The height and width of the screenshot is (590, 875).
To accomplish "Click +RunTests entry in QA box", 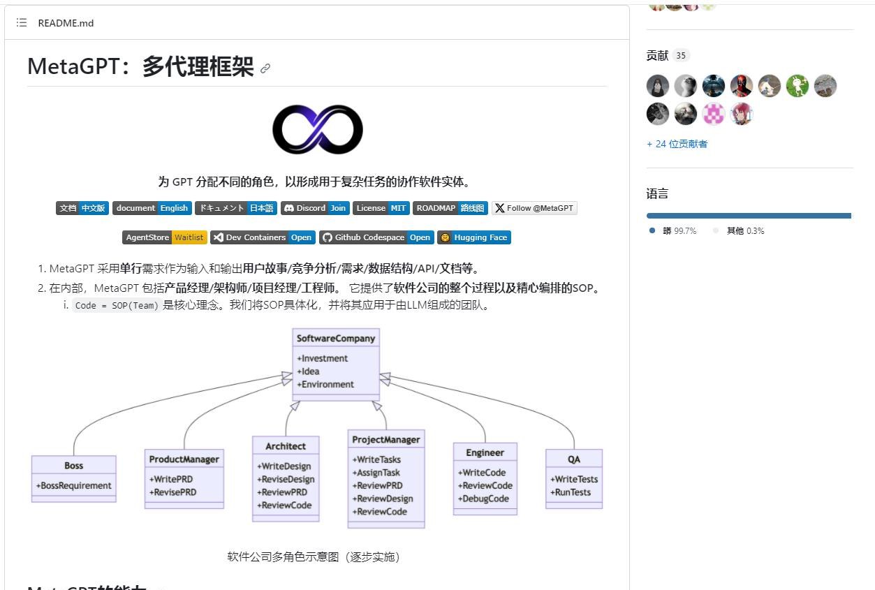I will [571, 492].
